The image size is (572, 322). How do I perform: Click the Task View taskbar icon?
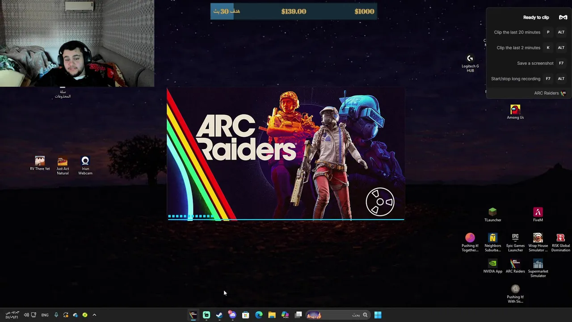(299, 315)
